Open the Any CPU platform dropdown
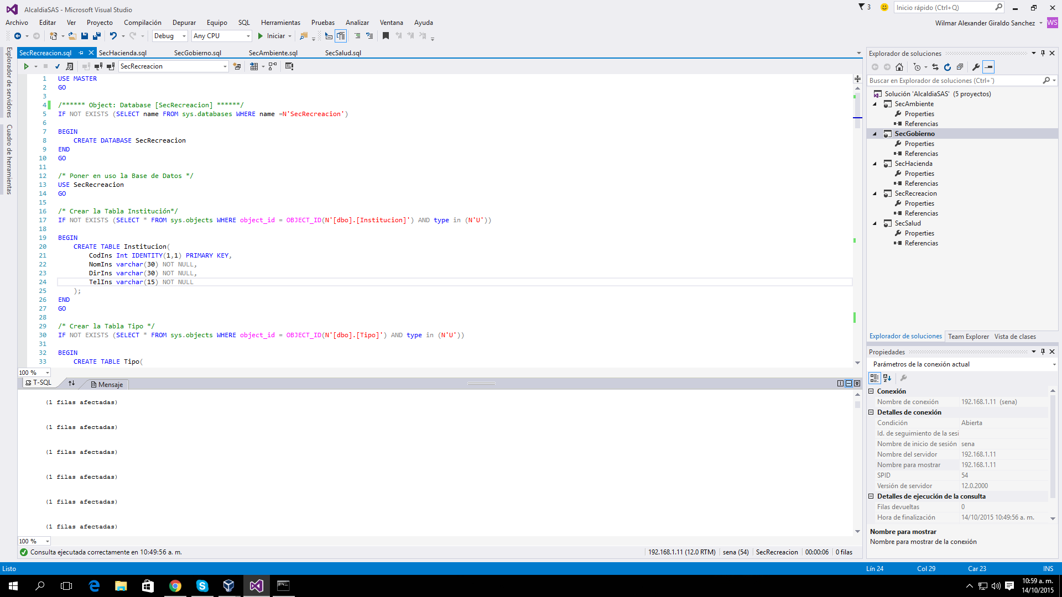 pyautogui.click(x=221, y=36)
